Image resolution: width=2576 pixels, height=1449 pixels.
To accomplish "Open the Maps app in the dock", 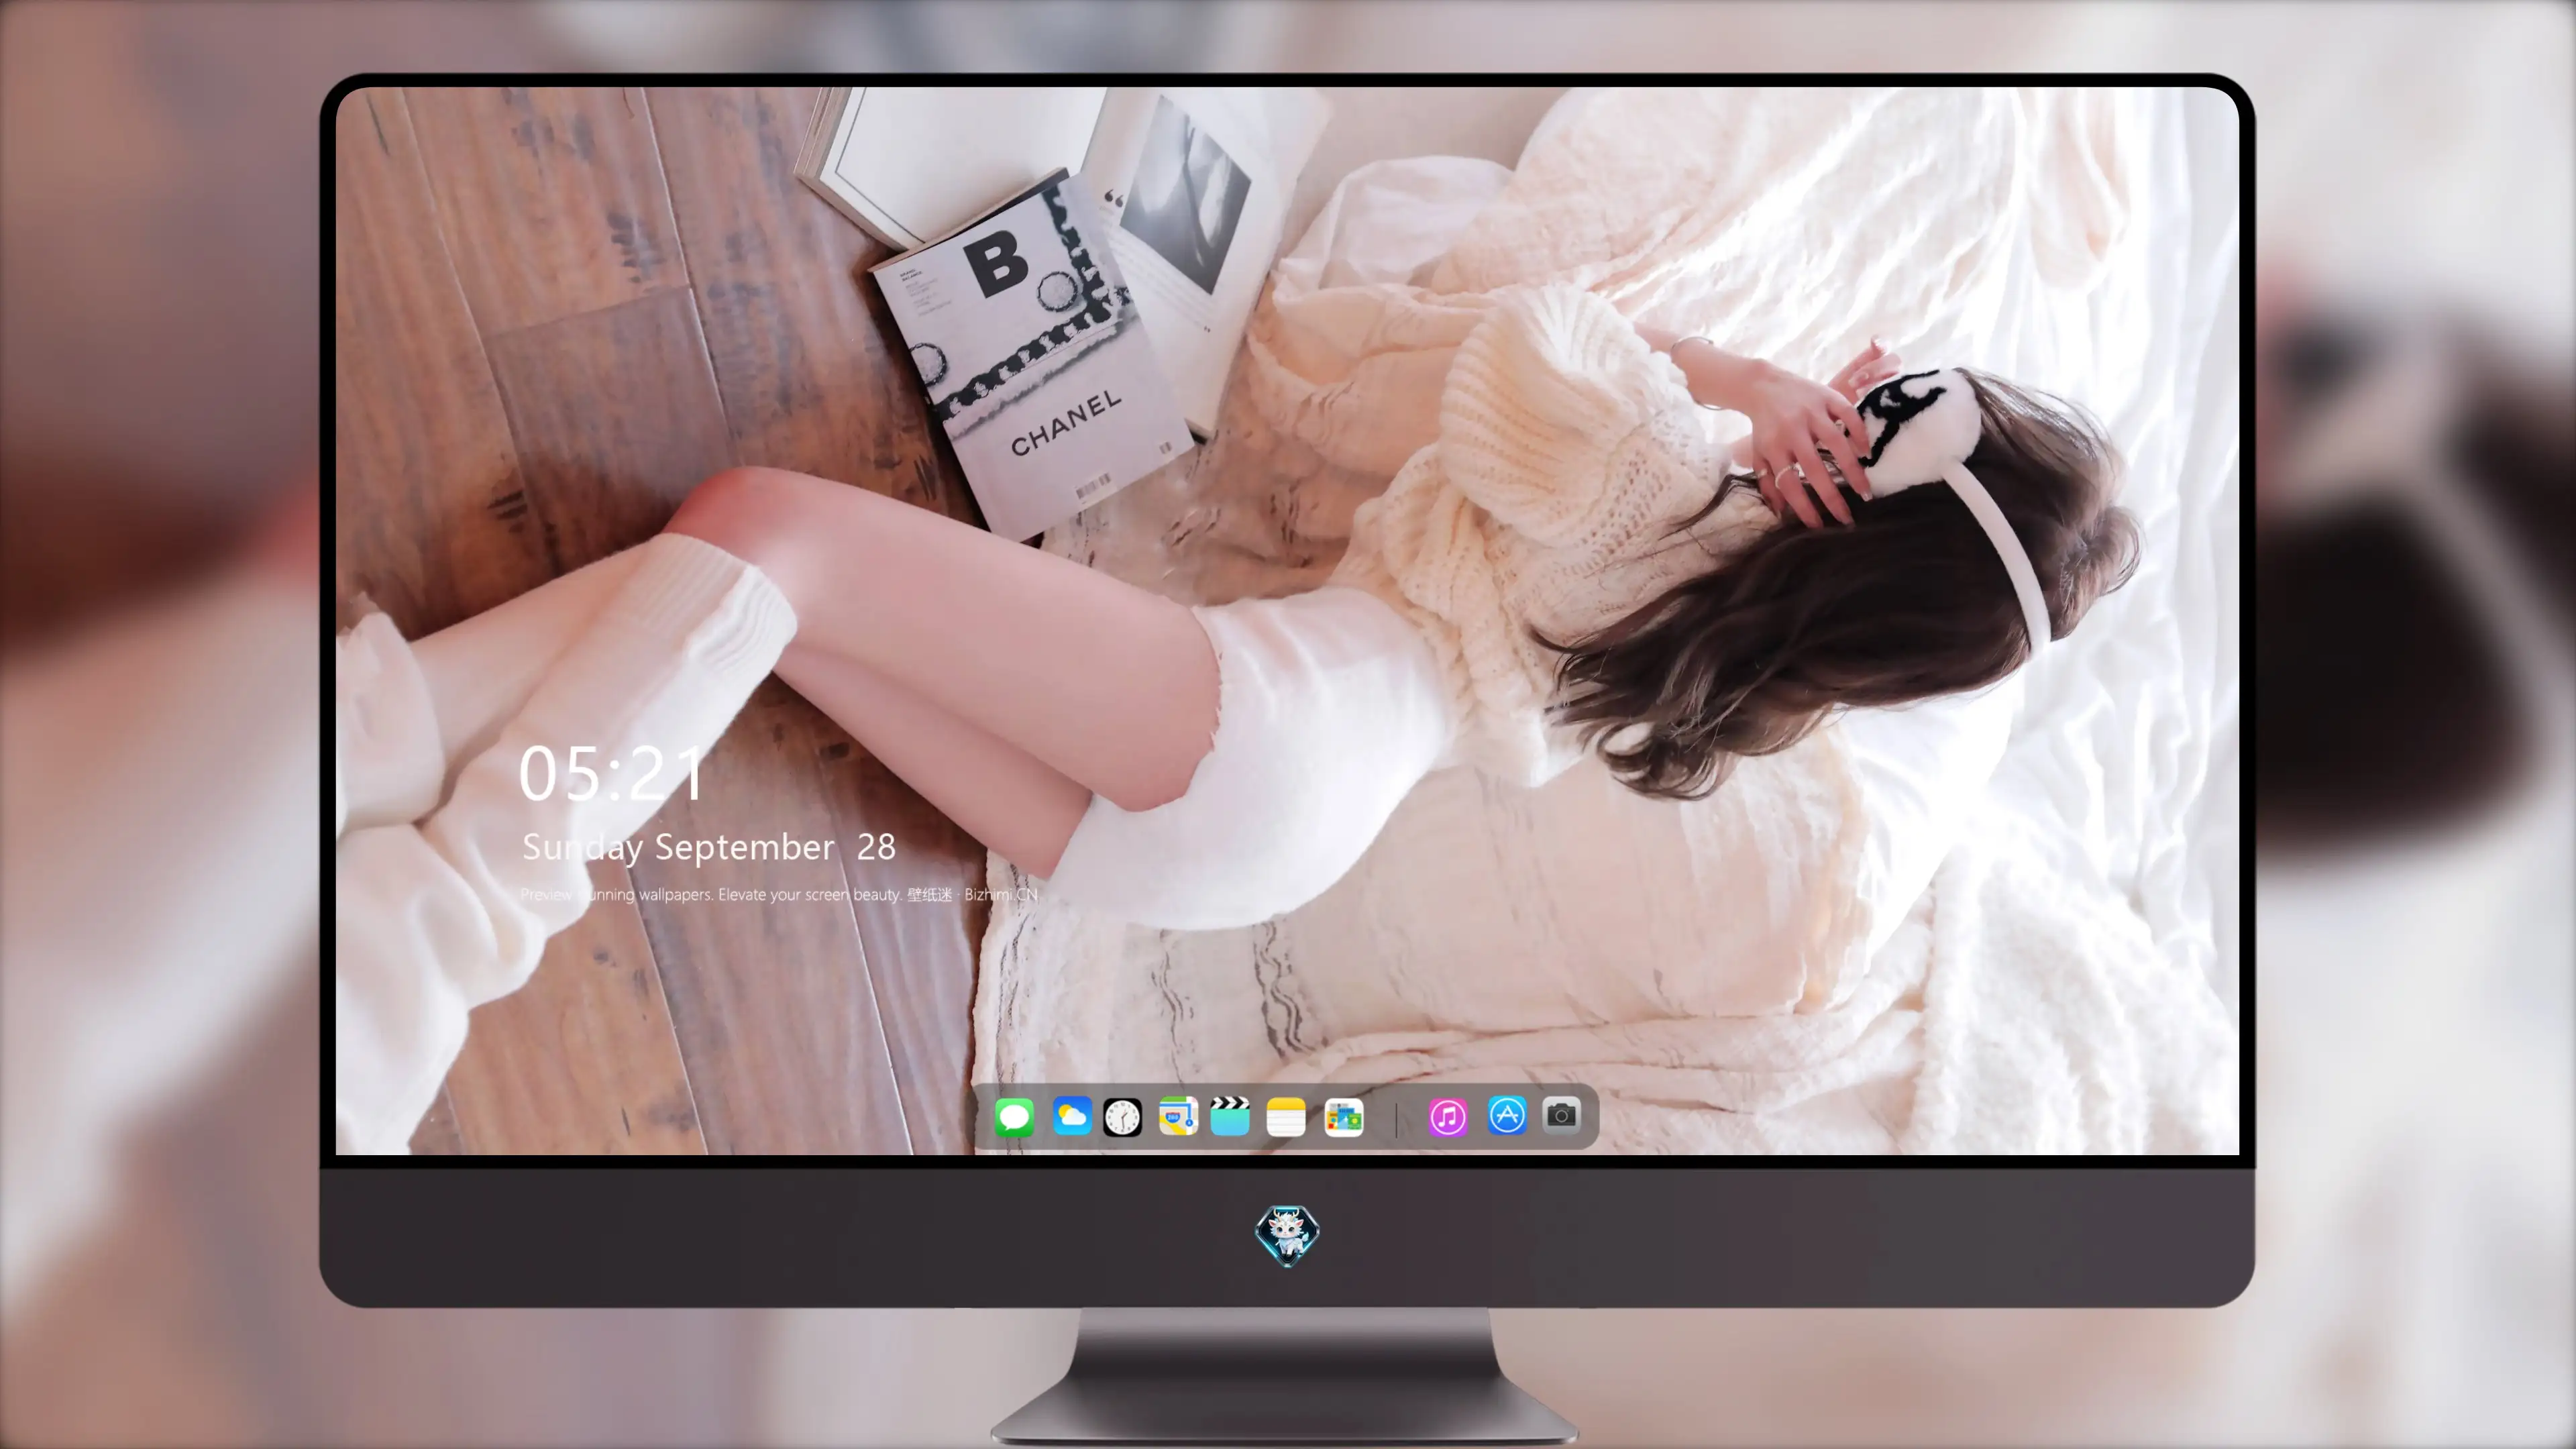I will [x=1178, y=1116].
